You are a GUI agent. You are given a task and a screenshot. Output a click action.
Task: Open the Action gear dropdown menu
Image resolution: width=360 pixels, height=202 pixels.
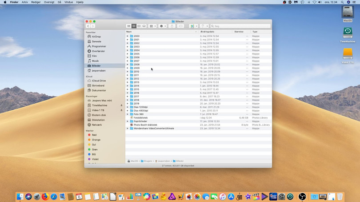click(163, 26)
